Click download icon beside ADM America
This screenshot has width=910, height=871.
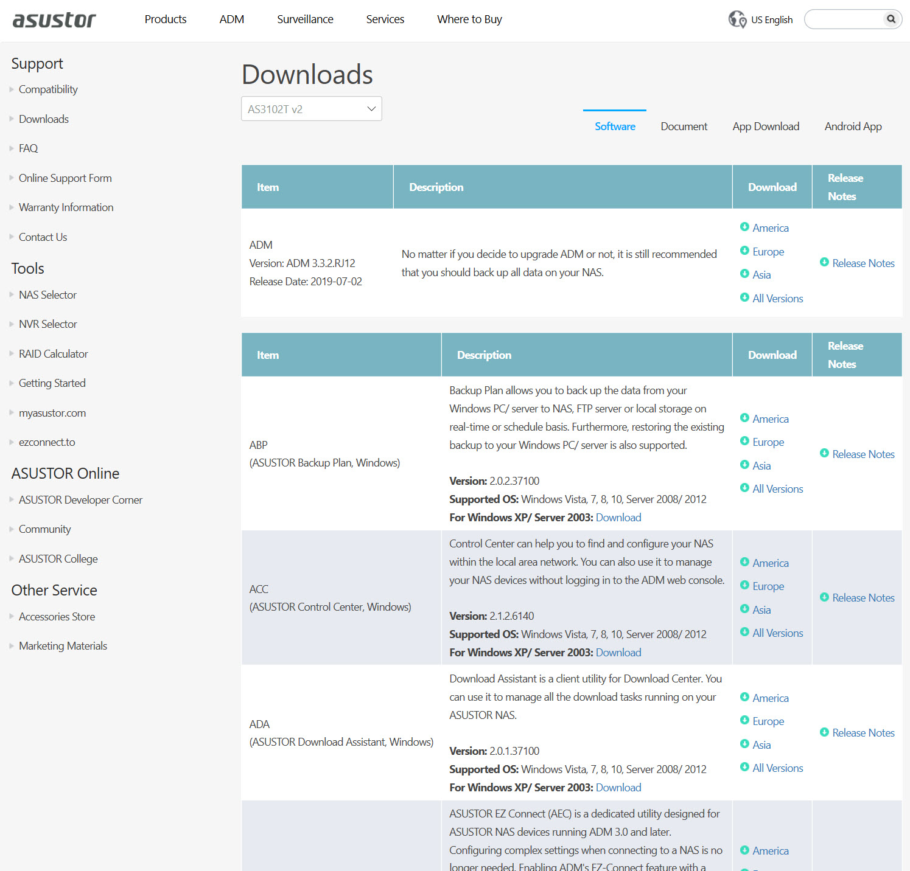(x=744, y=227)
